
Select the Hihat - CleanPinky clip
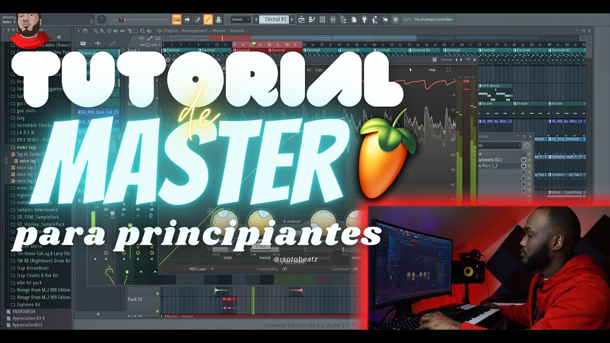click(566, 192)
